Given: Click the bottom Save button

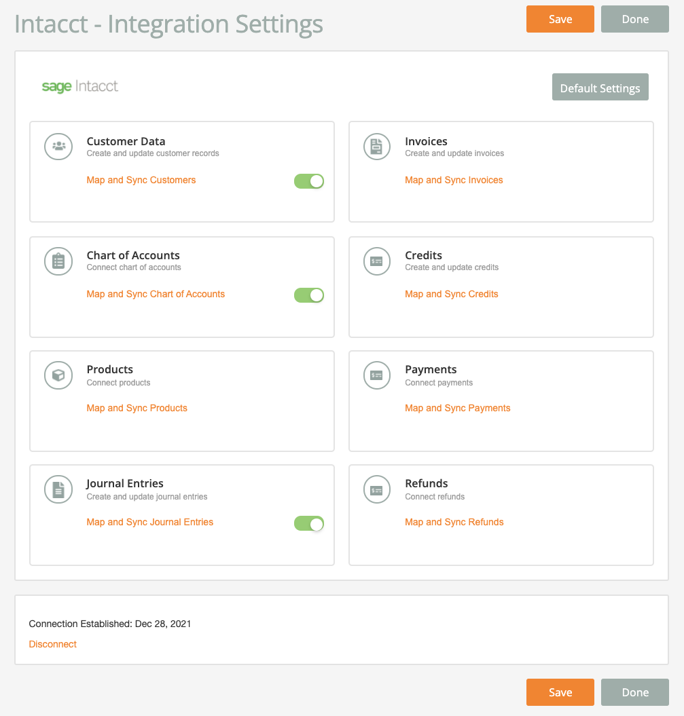Looking at the screenshot, I should [x=560, y=692].
